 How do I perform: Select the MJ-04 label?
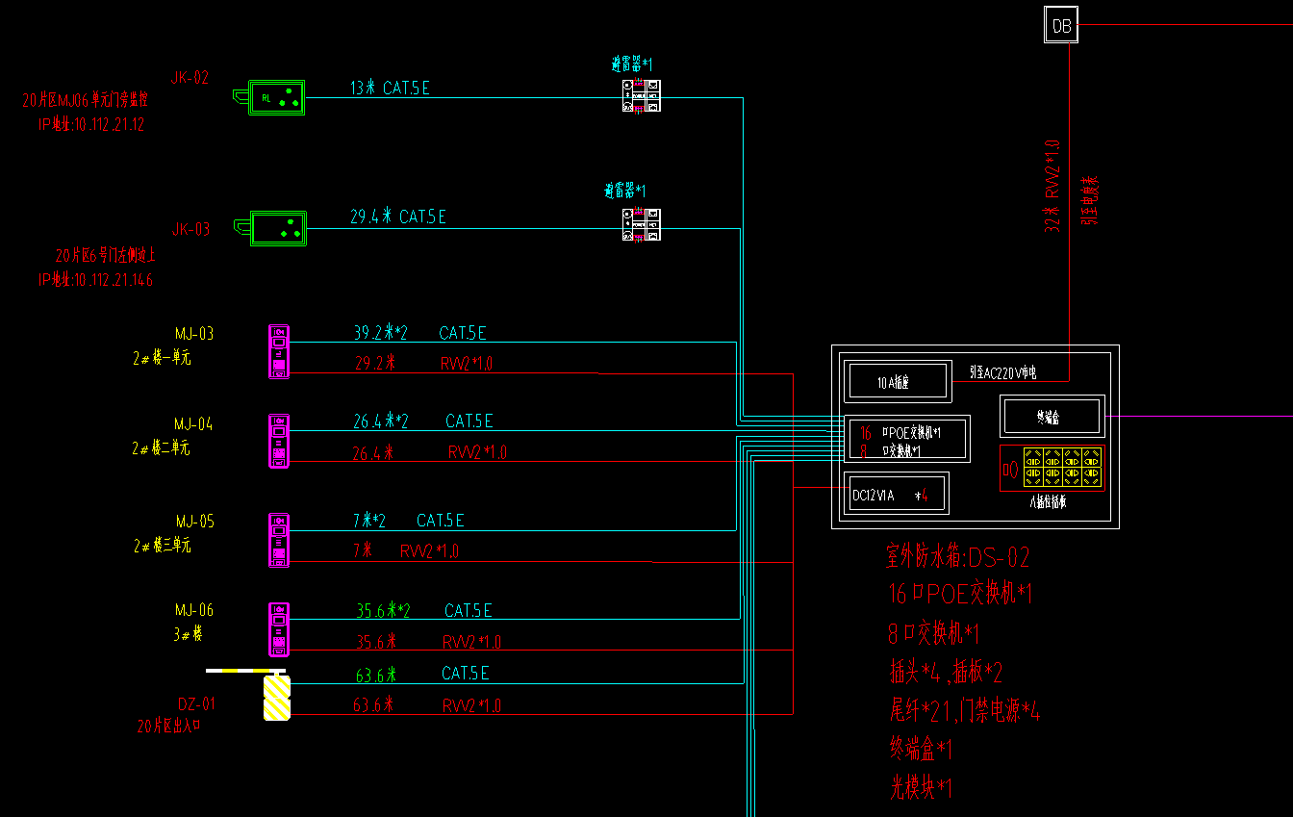(x=193, y=423)
